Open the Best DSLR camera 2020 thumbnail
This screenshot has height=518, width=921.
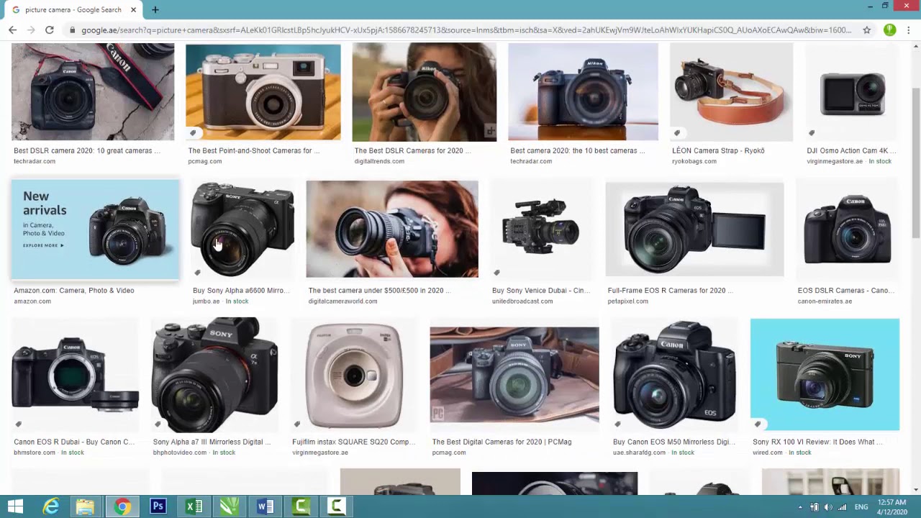(93, 91)
